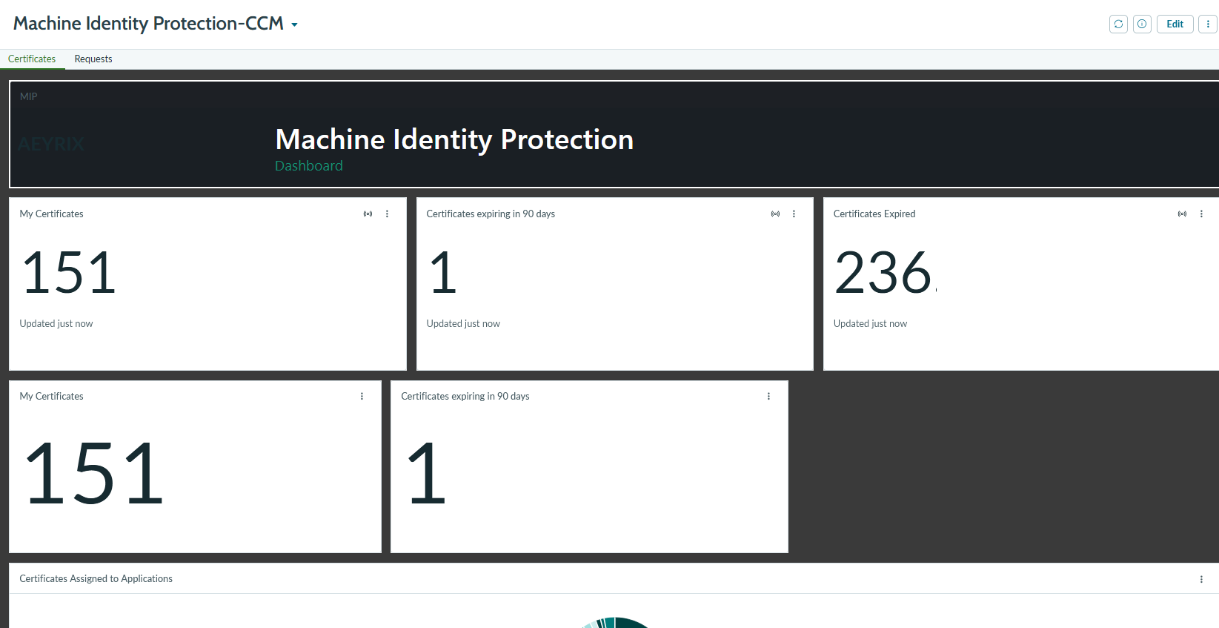Viewport: 1219px width, 628px height.
Task: Open the dashboard info icon
Action: tap(1142, 24)
